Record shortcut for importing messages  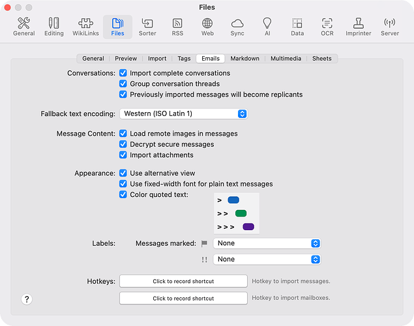[x=183, y=281]
